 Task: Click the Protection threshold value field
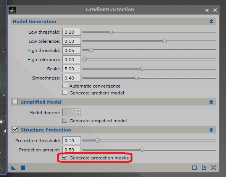click(x=71, y=140)
